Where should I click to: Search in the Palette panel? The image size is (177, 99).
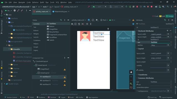coord(61,20)
